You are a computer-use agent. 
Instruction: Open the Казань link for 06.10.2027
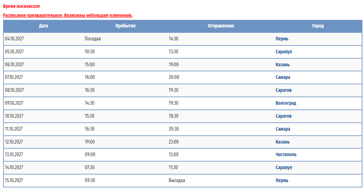(282, 65)
